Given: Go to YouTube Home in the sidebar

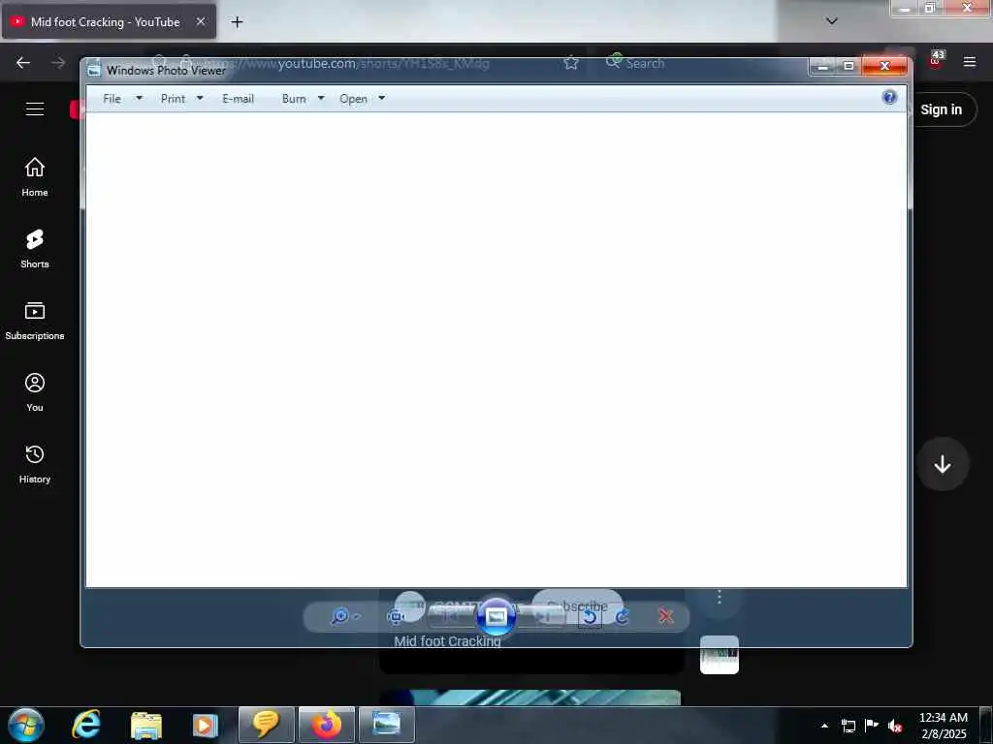Looking at the screenshot, I should point(35,177).
